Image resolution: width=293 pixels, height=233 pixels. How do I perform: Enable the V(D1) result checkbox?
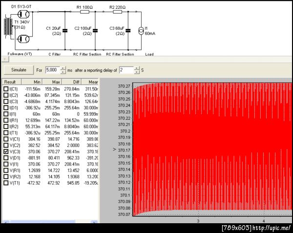pos(6,158)
